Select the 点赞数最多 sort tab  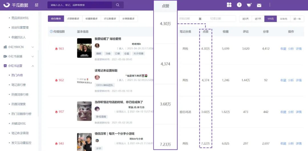click(73, 19)
